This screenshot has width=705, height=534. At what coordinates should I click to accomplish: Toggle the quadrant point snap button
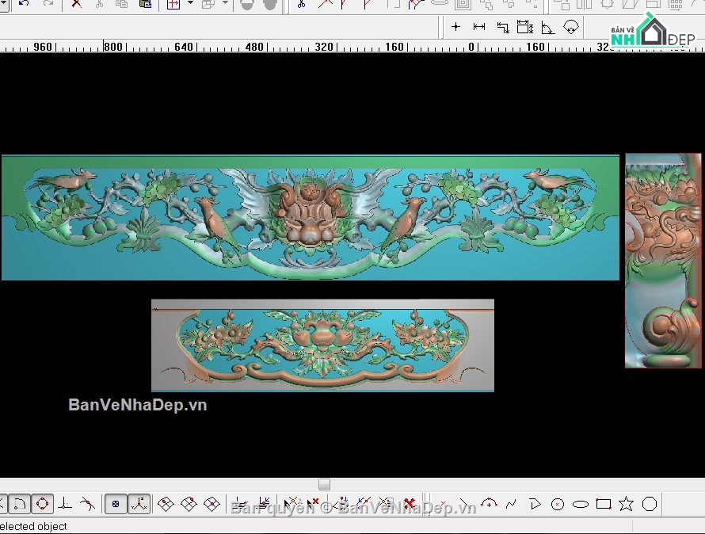42,503
